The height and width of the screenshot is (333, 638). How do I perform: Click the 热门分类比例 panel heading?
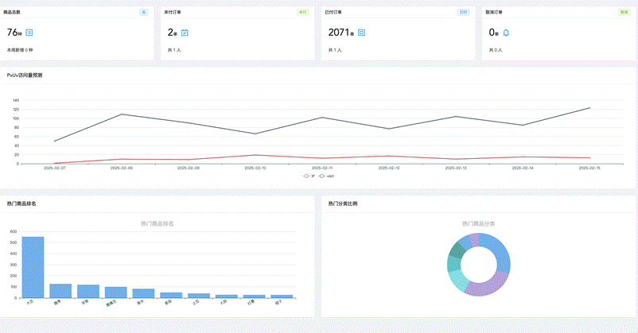click(x=343, y=203)
